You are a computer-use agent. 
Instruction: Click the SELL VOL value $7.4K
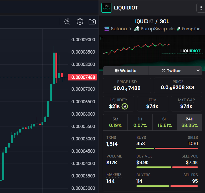click(x=192, y=162)
